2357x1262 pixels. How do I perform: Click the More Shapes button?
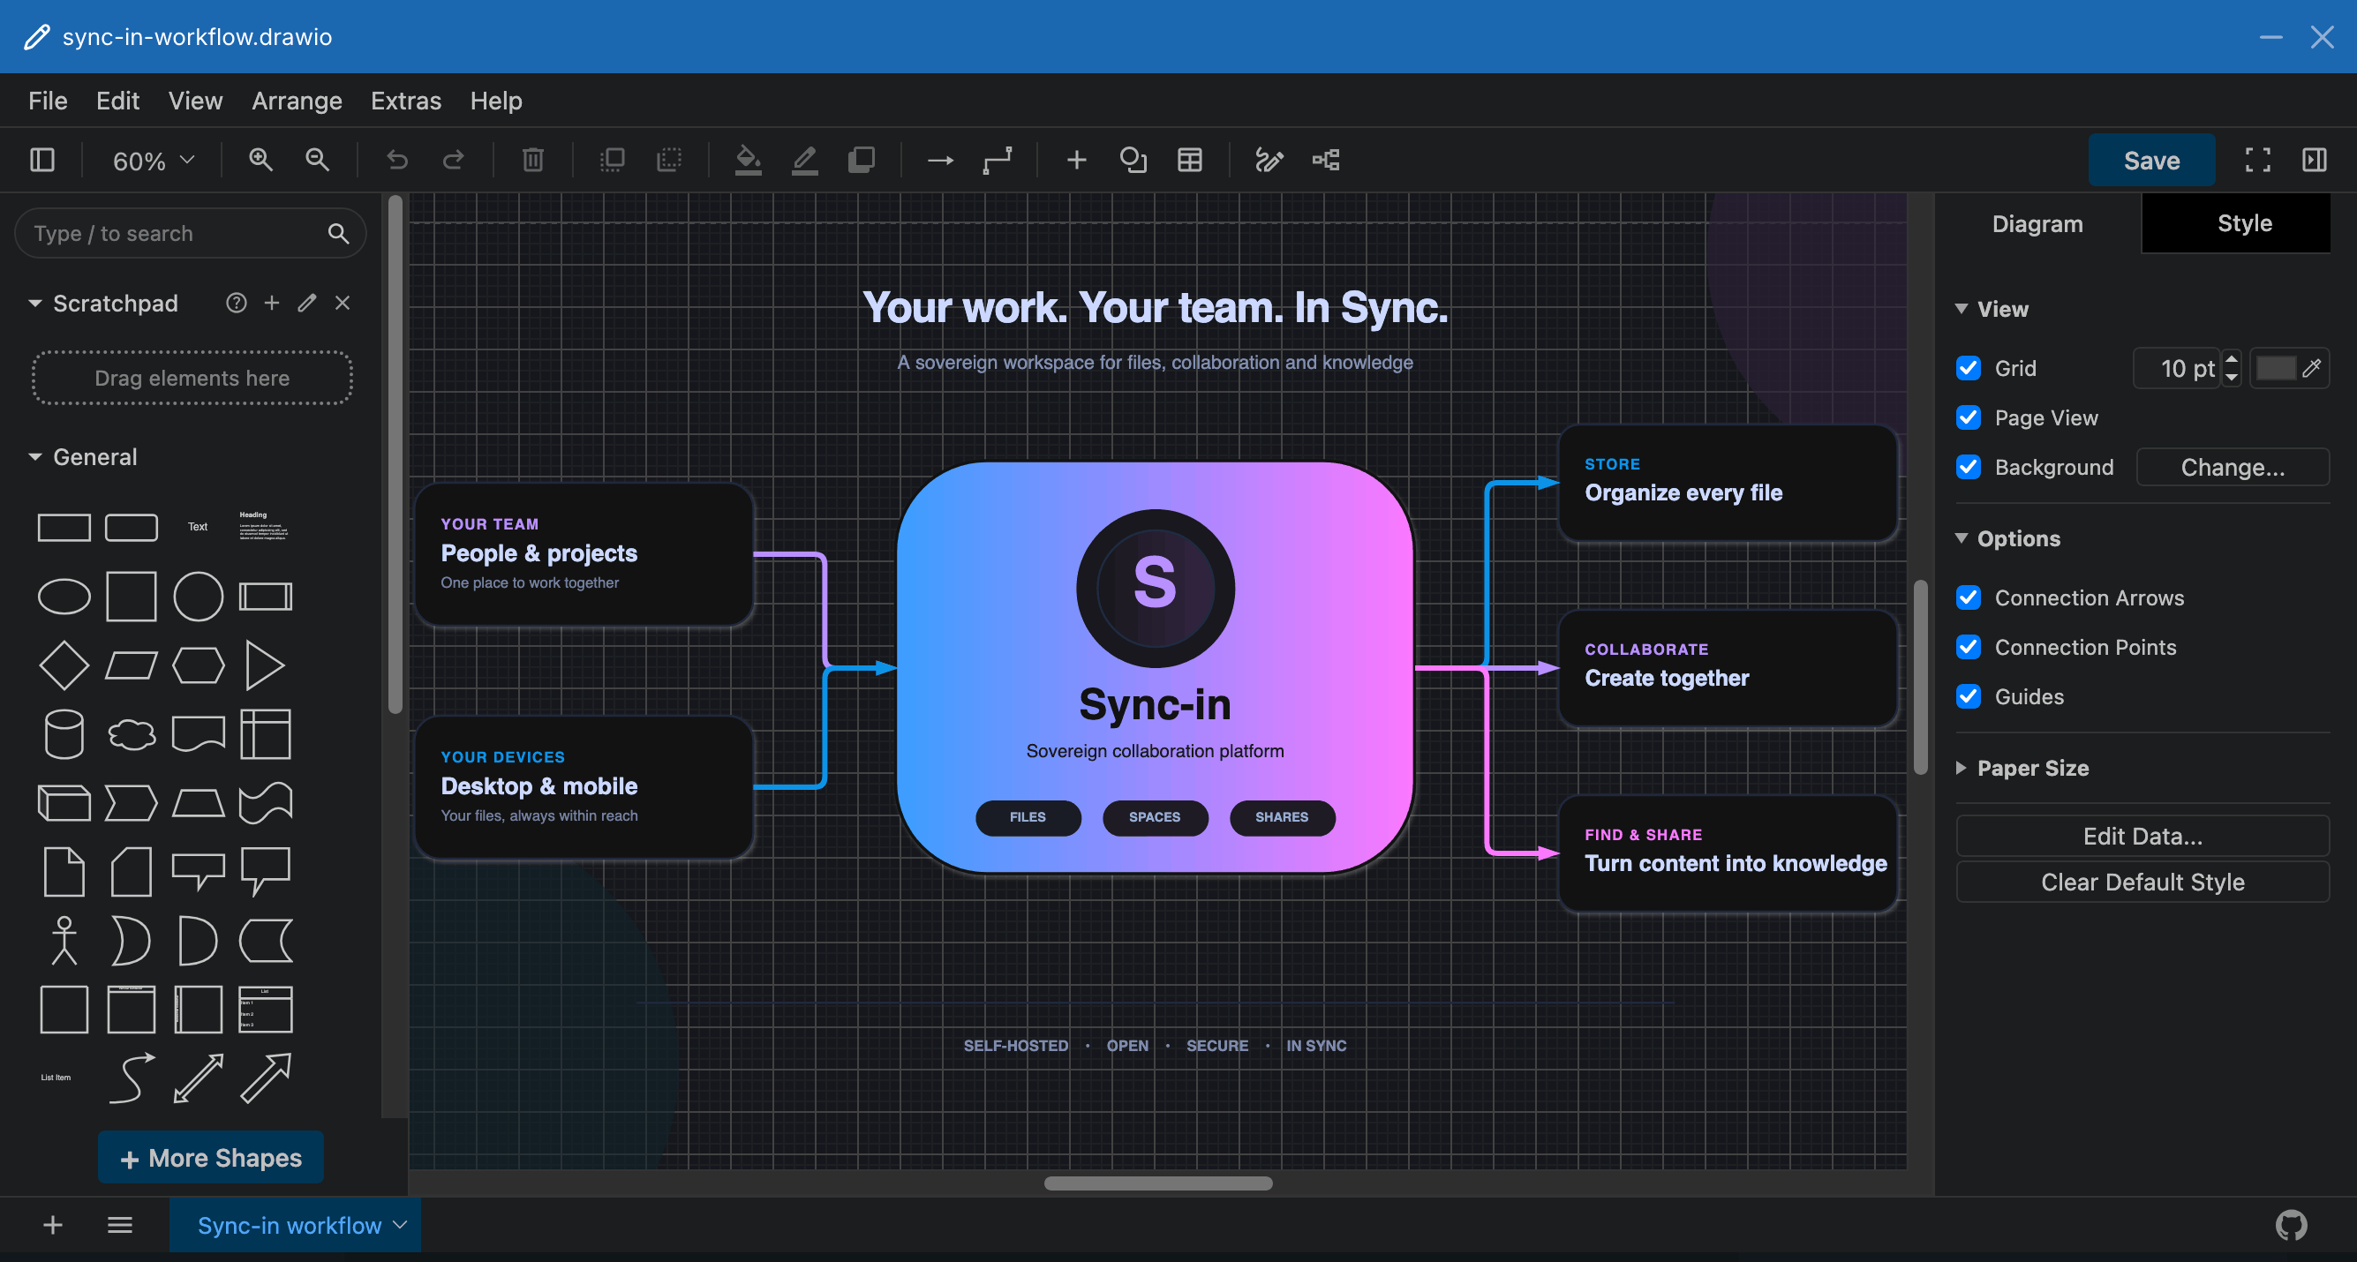pyautogui.click(x=210, y=1158)
